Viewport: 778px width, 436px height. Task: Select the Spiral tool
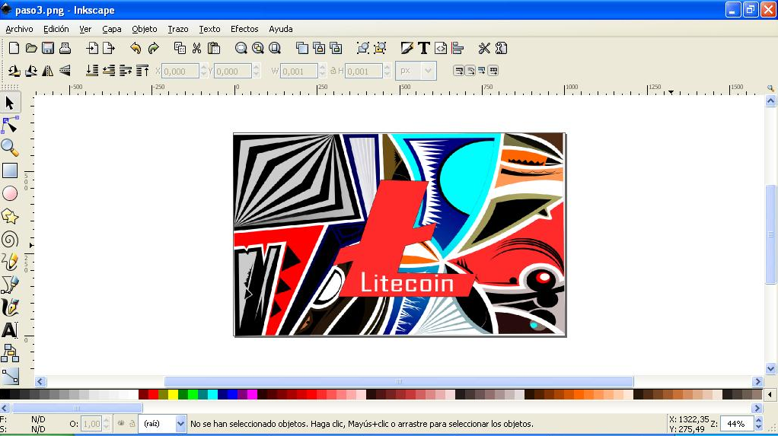[x=10, y=239]
